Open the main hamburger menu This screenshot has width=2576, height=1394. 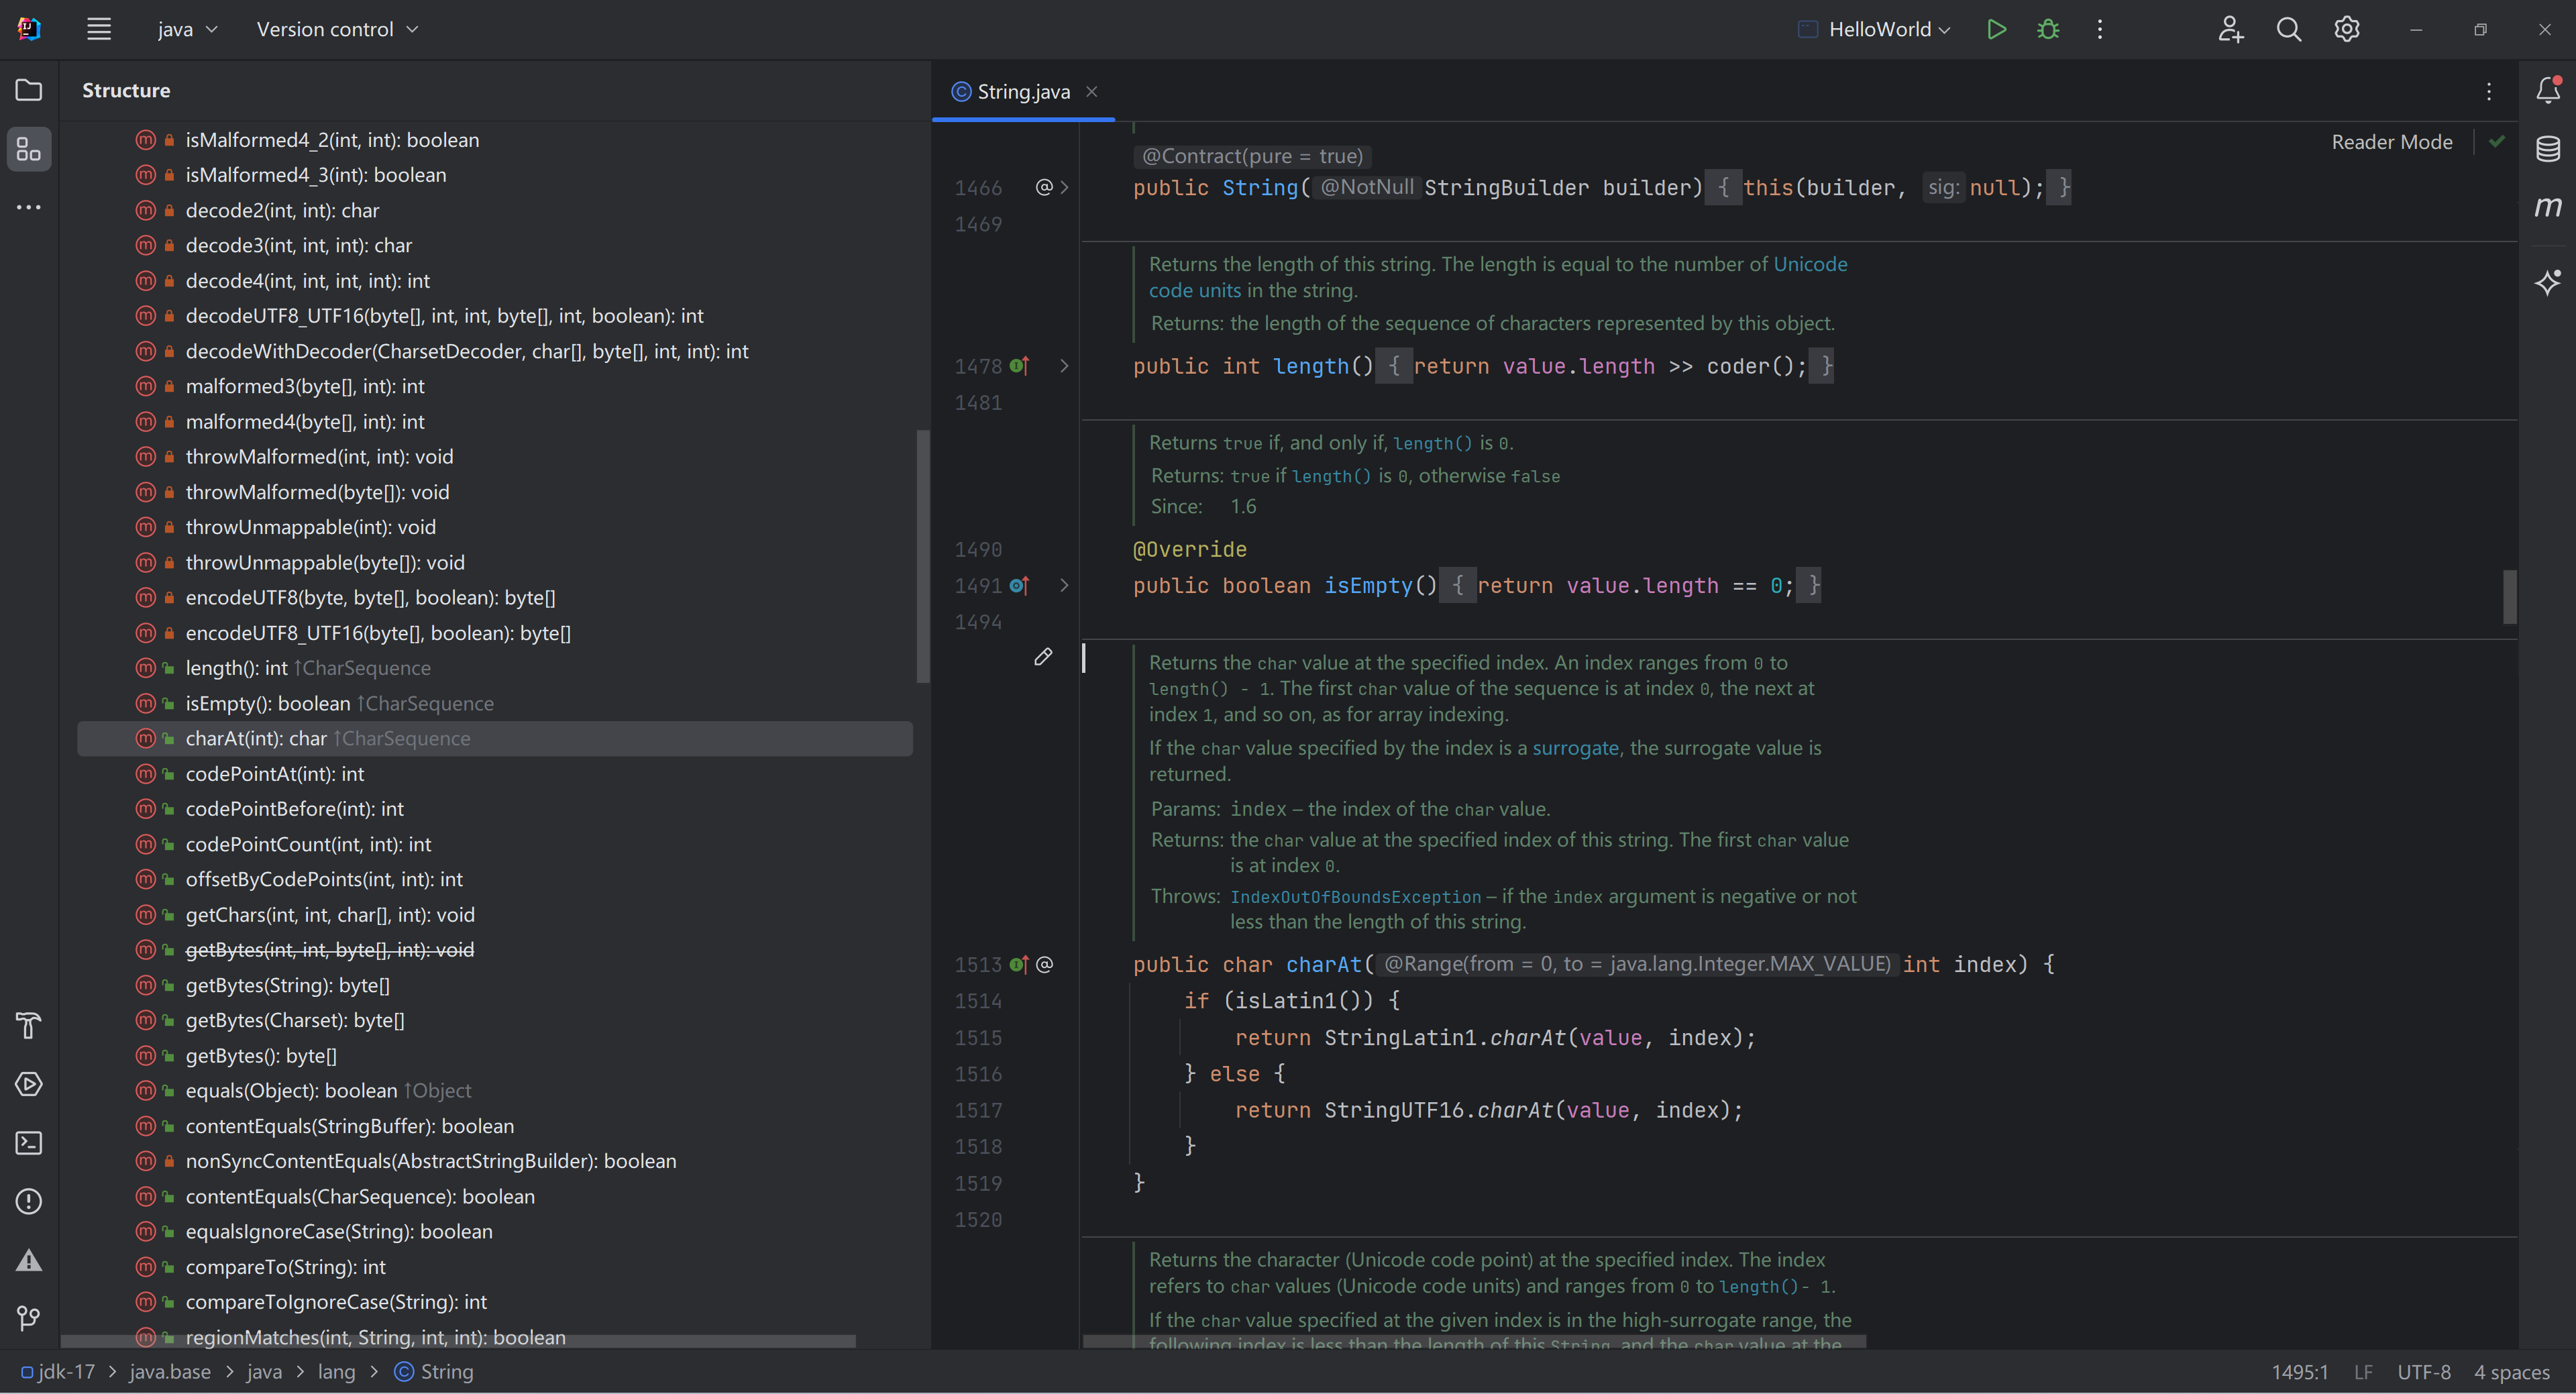pyautogui.click(x=98, y=29)
